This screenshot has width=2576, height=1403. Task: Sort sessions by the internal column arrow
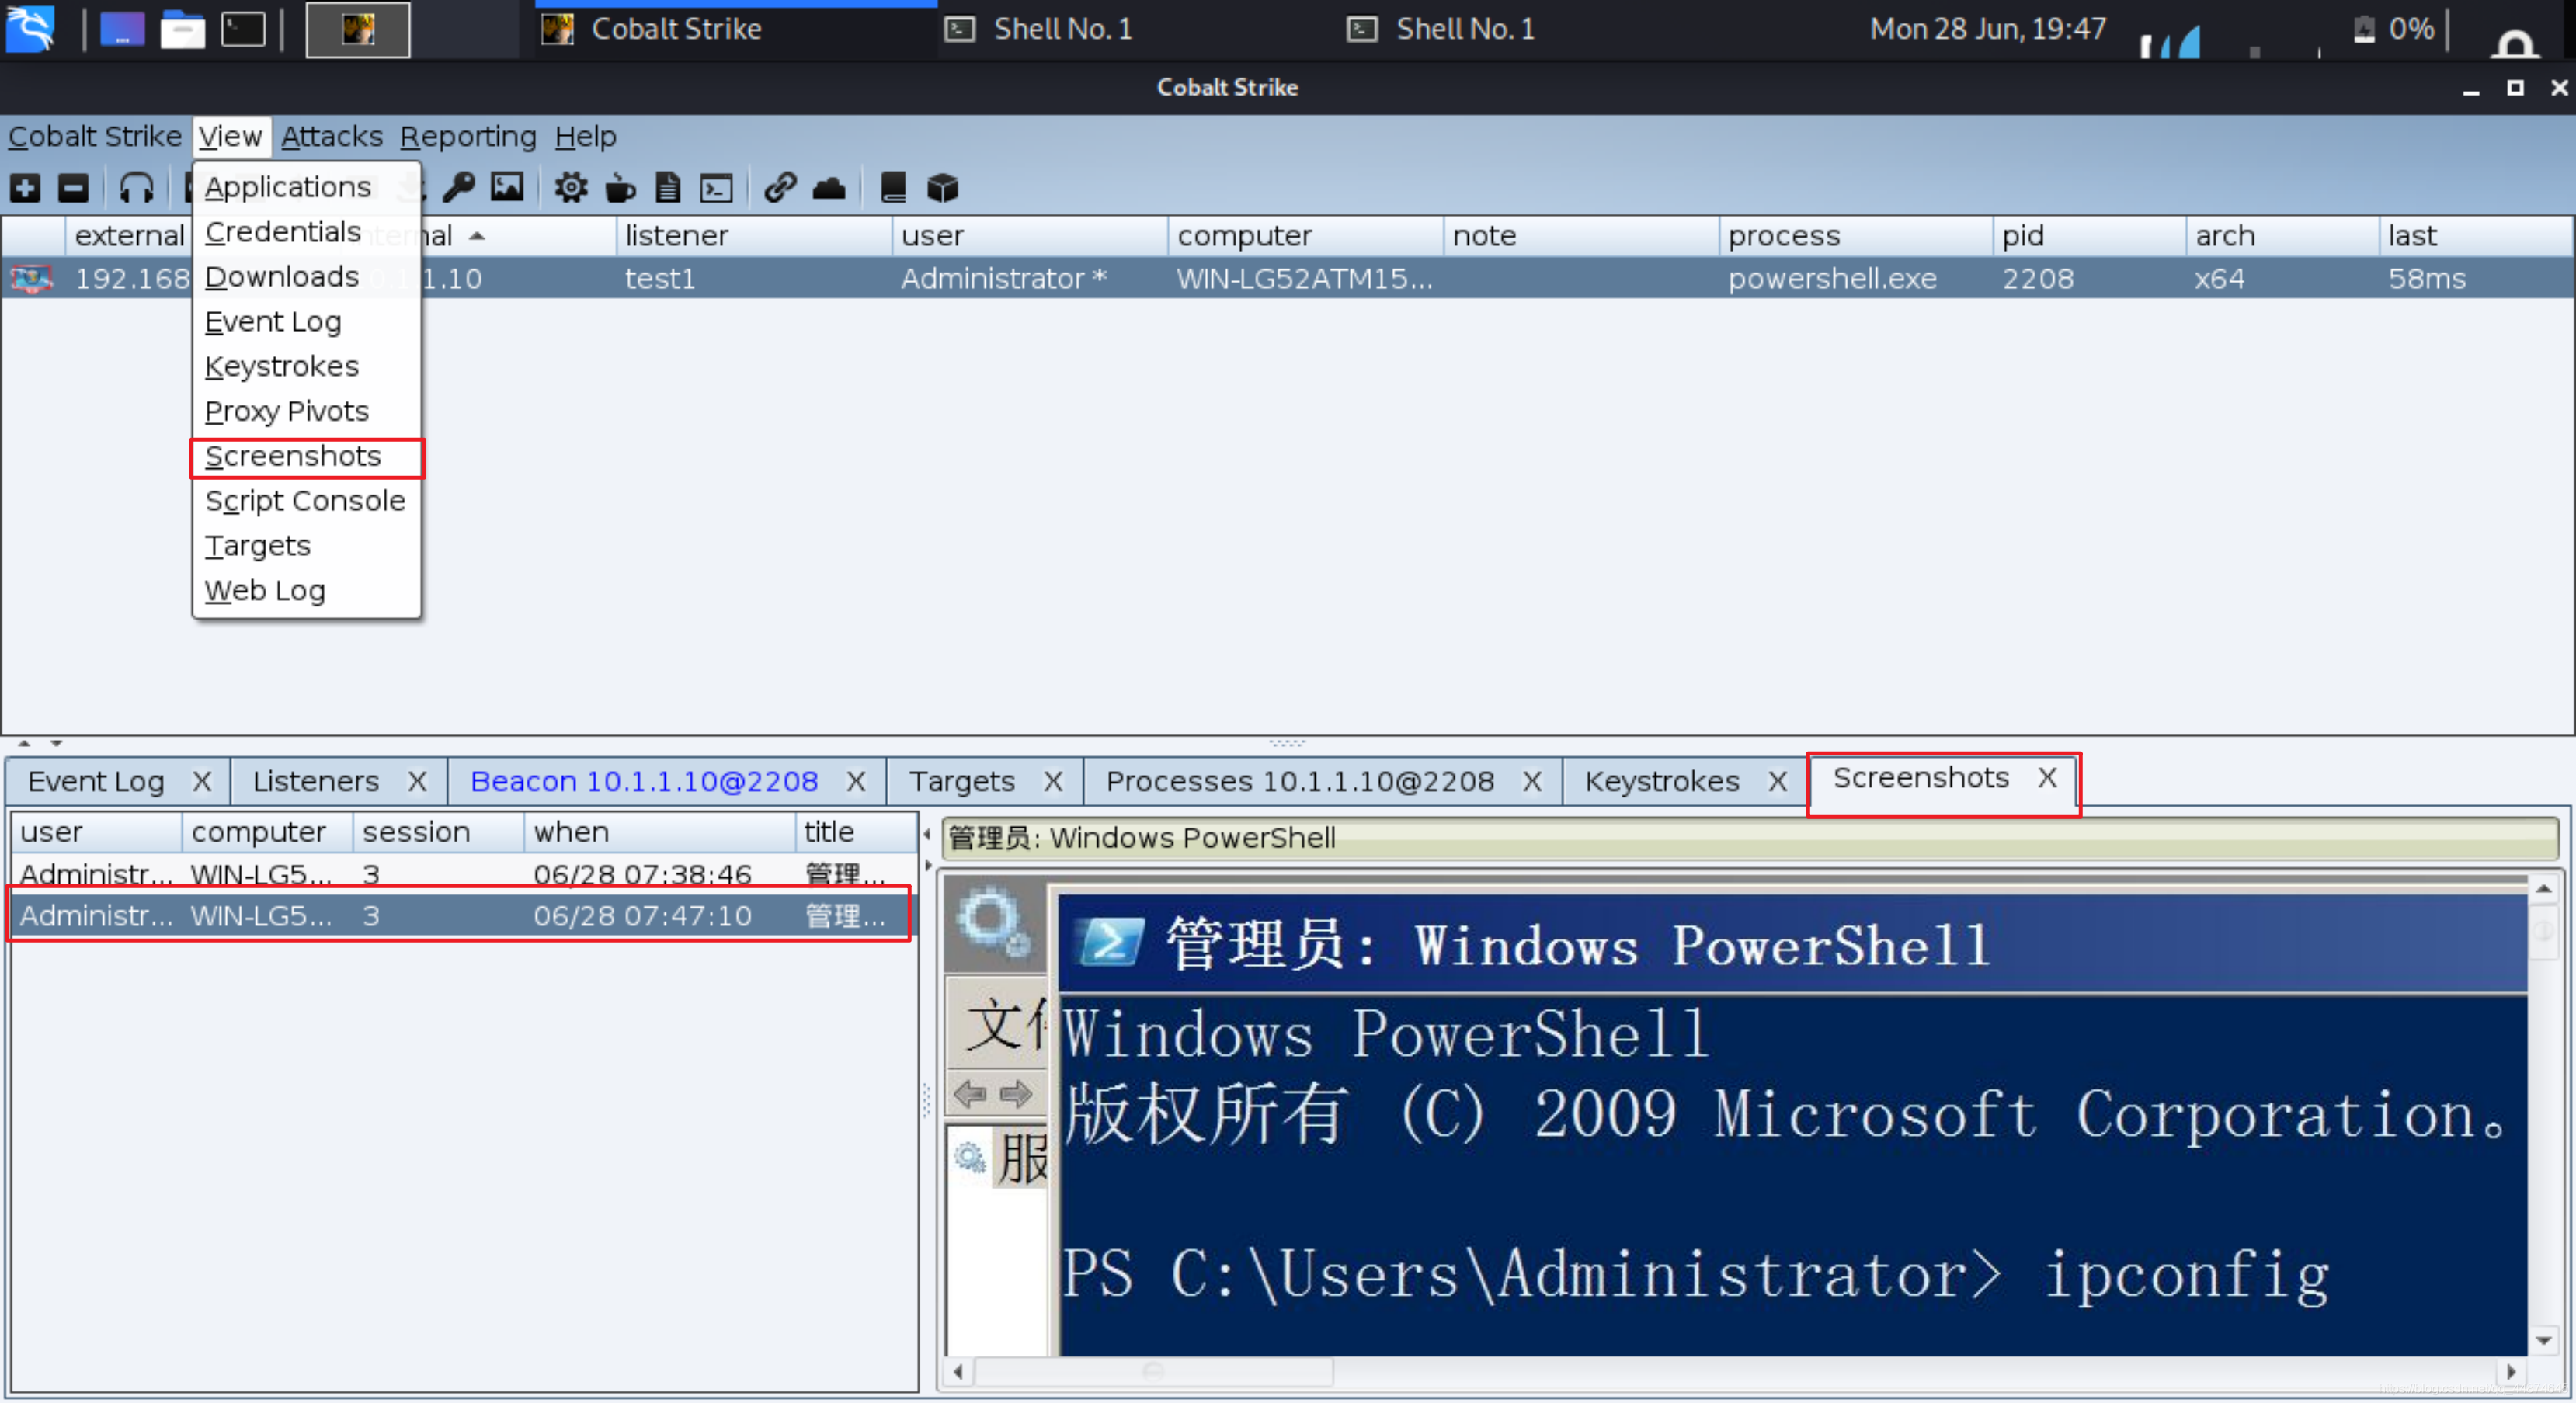477,237
